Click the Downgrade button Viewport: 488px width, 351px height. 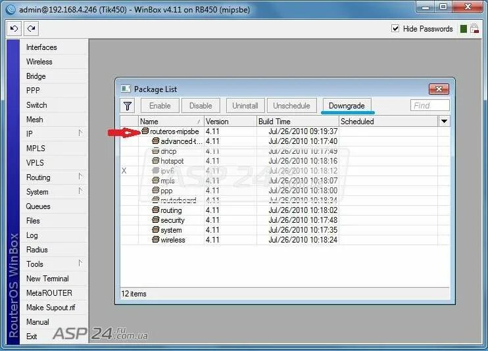pyautogui.click(x=347, y=106)
